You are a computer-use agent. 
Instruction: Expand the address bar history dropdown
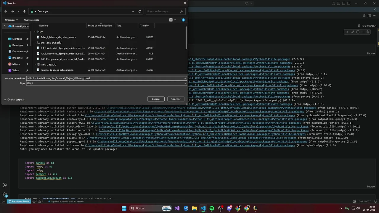(133, 12)
